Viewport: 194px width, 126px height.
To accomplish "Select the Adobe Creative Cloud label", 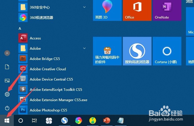I will pos(48,69).
